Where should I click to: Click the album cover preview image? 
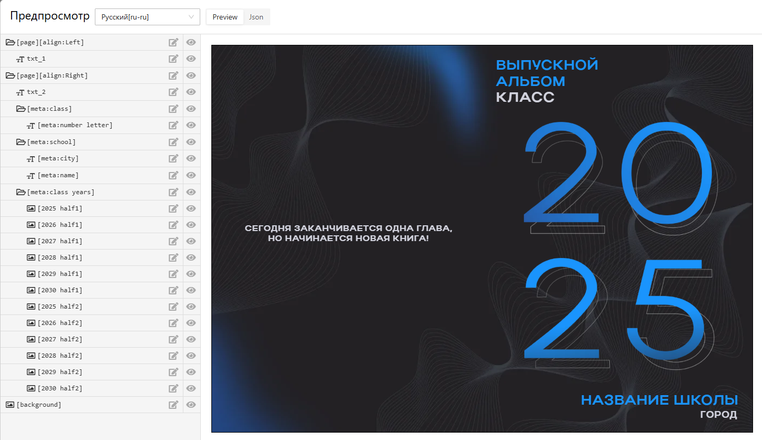click(x=482, y=238)
